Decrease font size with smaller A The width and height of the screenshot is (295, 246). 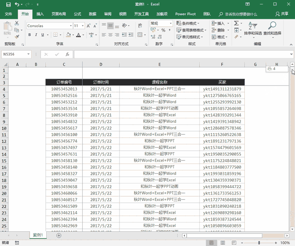(x=95, y=26)
